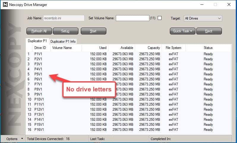Open the Setup button

click(65, 31)
